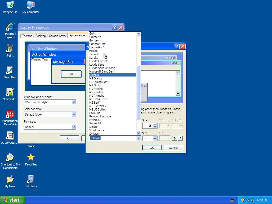Choose Lucida Console font

pyautogui.click(x=113, y=61)
